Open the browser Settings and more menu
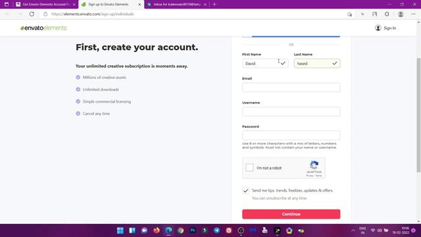This screenshot has width=421, height=237. point(413,14)
